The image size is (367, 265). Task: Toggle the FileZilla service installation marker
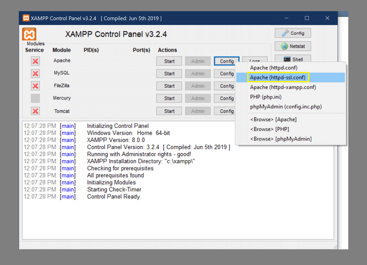[x=35, y=86]
